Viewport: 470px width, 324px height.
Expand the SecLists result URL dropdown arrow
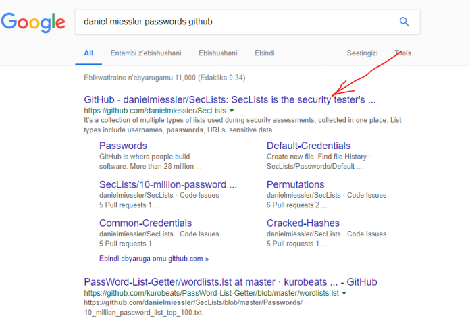coord(232,110)
